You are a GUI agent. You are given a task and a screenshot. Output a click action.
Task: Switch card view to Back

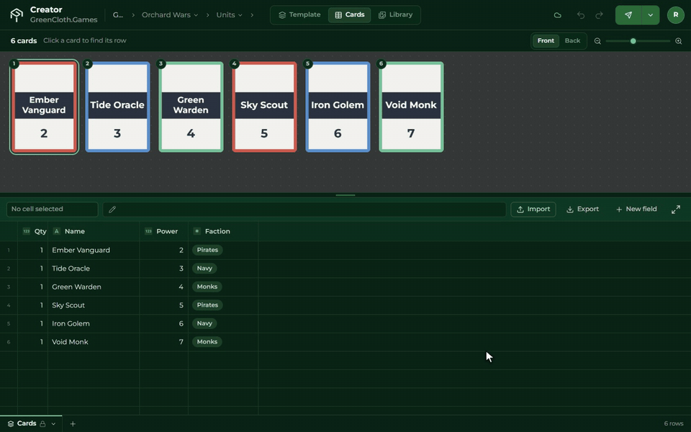(572, 40)
